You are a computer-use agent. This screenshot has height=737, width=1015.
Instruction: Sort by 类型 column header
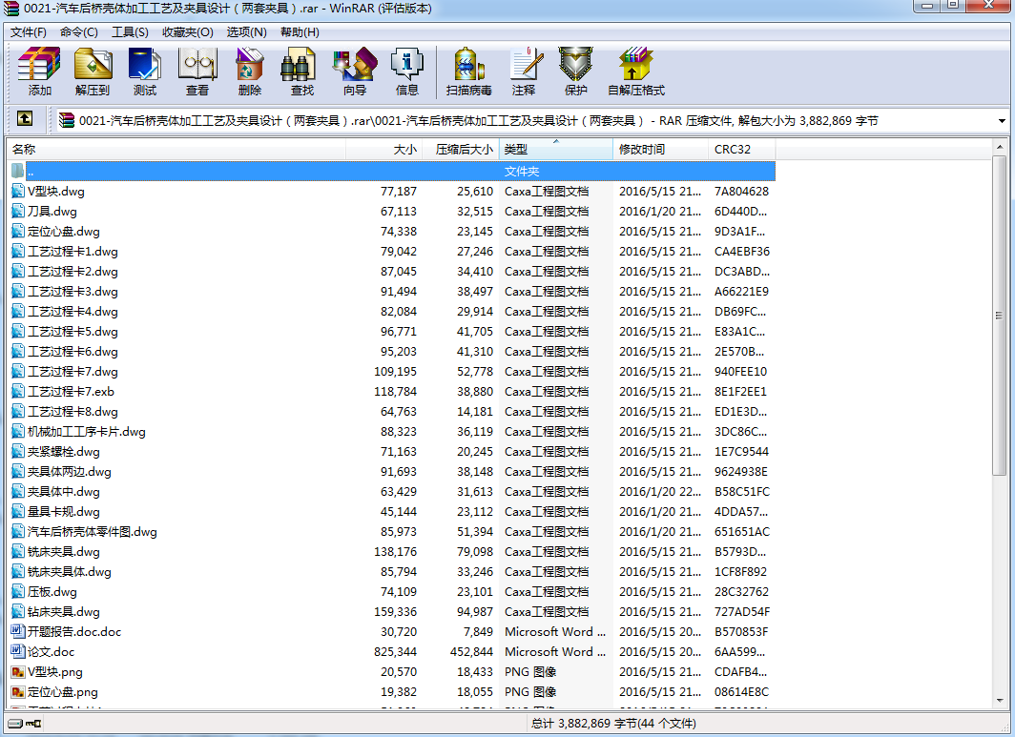point(556,150)
